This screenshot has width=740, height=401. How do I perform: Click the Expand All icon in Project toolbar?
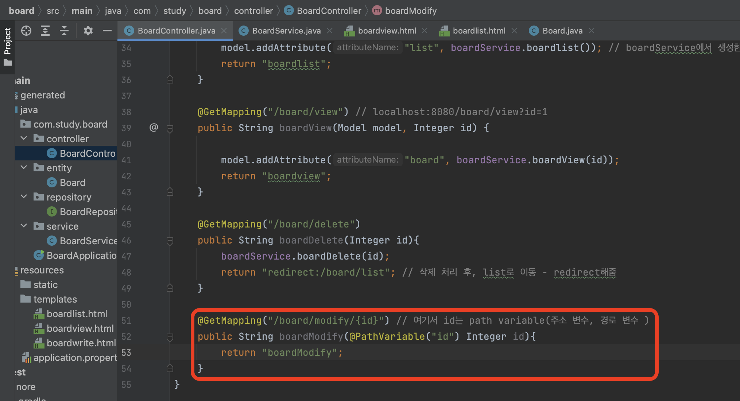click(45, 31)
